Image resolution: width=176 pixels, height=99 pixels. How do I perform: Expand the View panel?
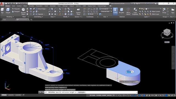[x=105, y=17]
